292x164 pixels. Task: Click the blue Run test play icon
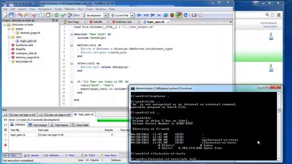(139, 15)
